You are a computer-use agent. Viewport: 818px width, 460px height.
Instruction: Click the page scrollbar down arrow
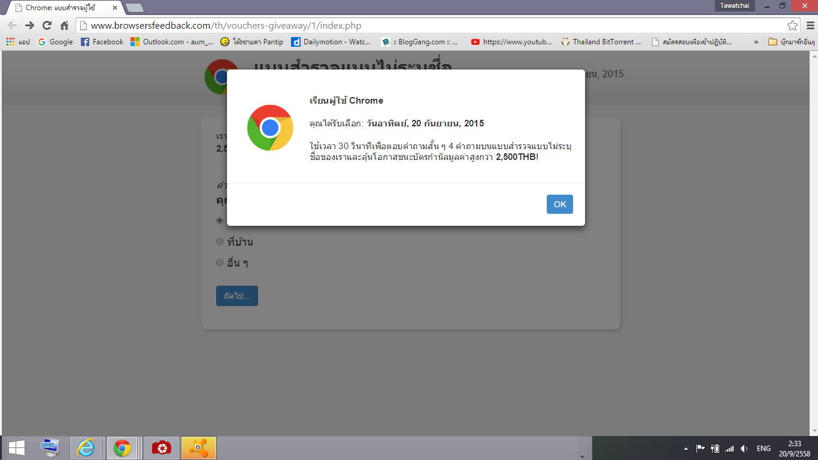813,431
